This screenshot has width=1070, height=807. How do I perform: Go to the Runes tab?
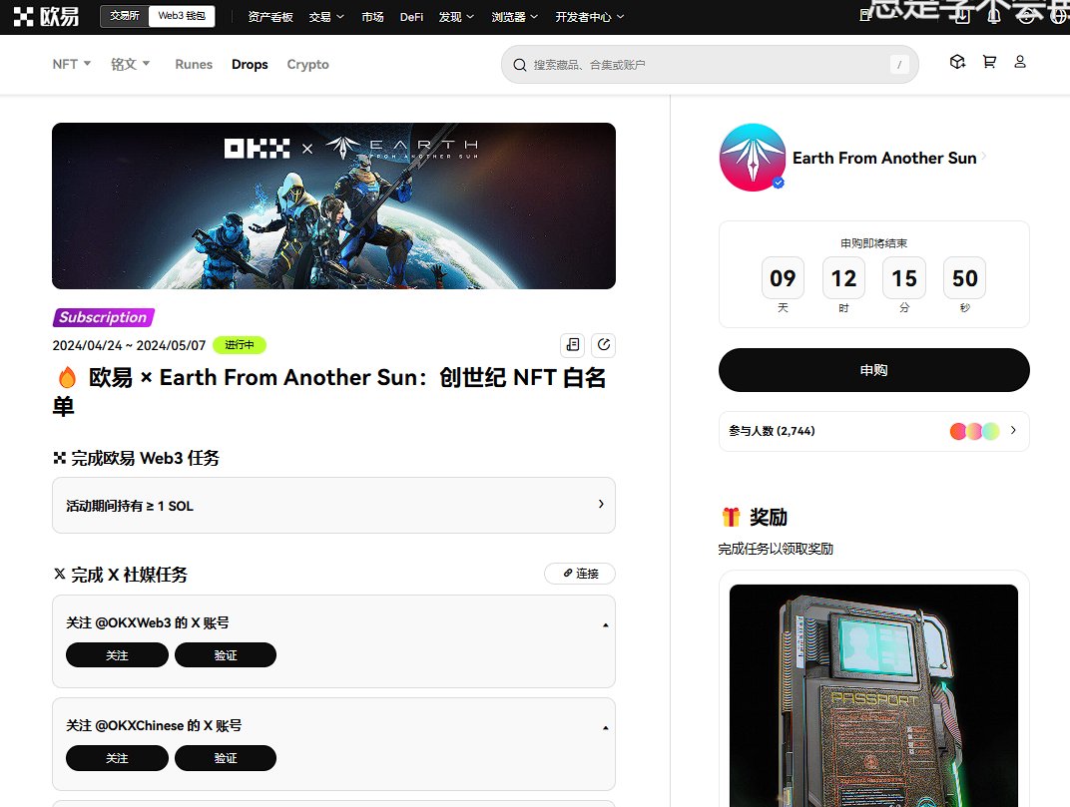194,64
